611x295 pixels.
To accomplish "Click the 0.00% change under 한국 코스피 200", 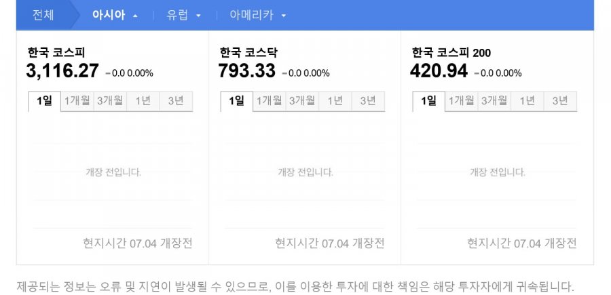I will click(x=509, y=73).
